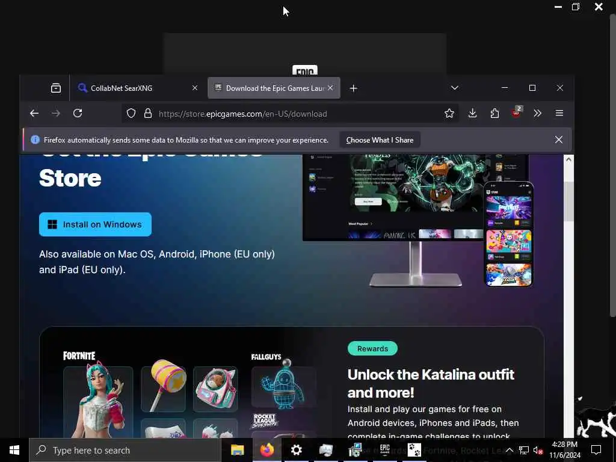Viewport: 616px width, 462px height.
Task: Bookmark this page with the star icon
Action: [x=449, y=114]
